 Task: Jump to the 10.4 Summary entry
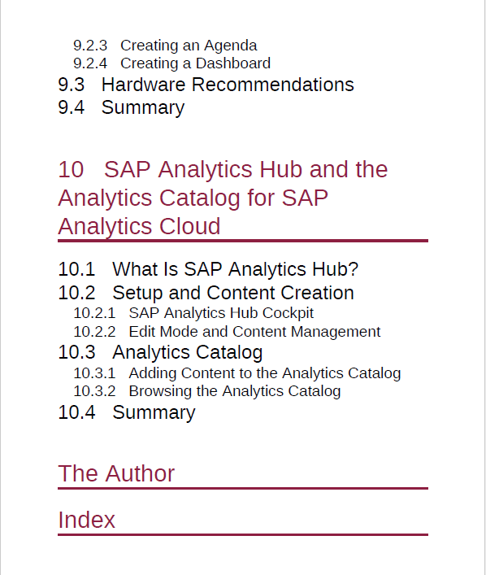pyautogui.click(x=127, y=412)
